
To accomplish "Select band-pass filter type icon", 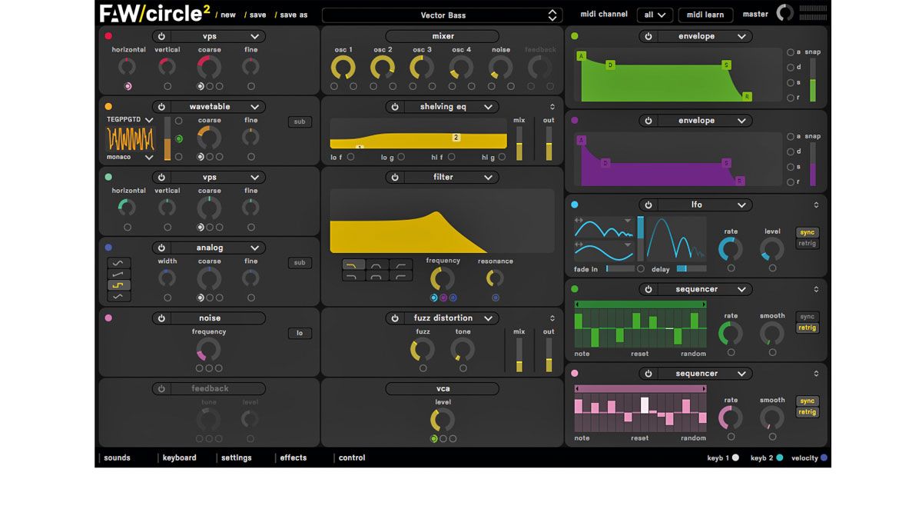I will tap(377, 265).
